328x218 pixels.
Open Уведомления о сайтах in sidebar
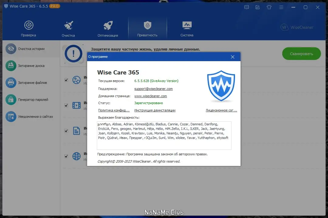coord(31,117)
